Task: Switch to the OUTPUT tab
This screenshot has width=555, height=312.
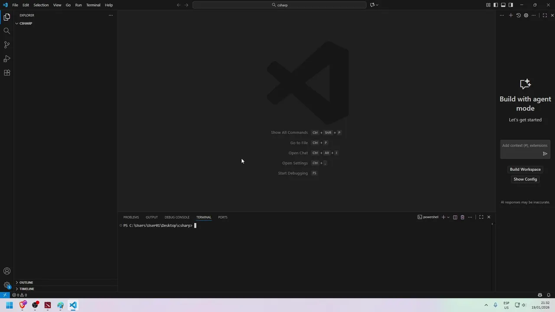Action: pos(152,217)
